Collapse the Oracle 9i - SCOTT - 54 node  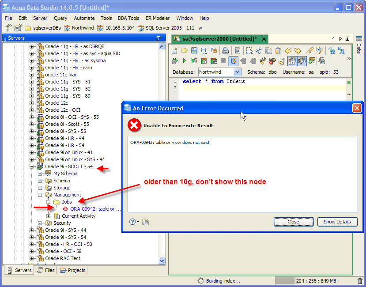pos(31,167)
